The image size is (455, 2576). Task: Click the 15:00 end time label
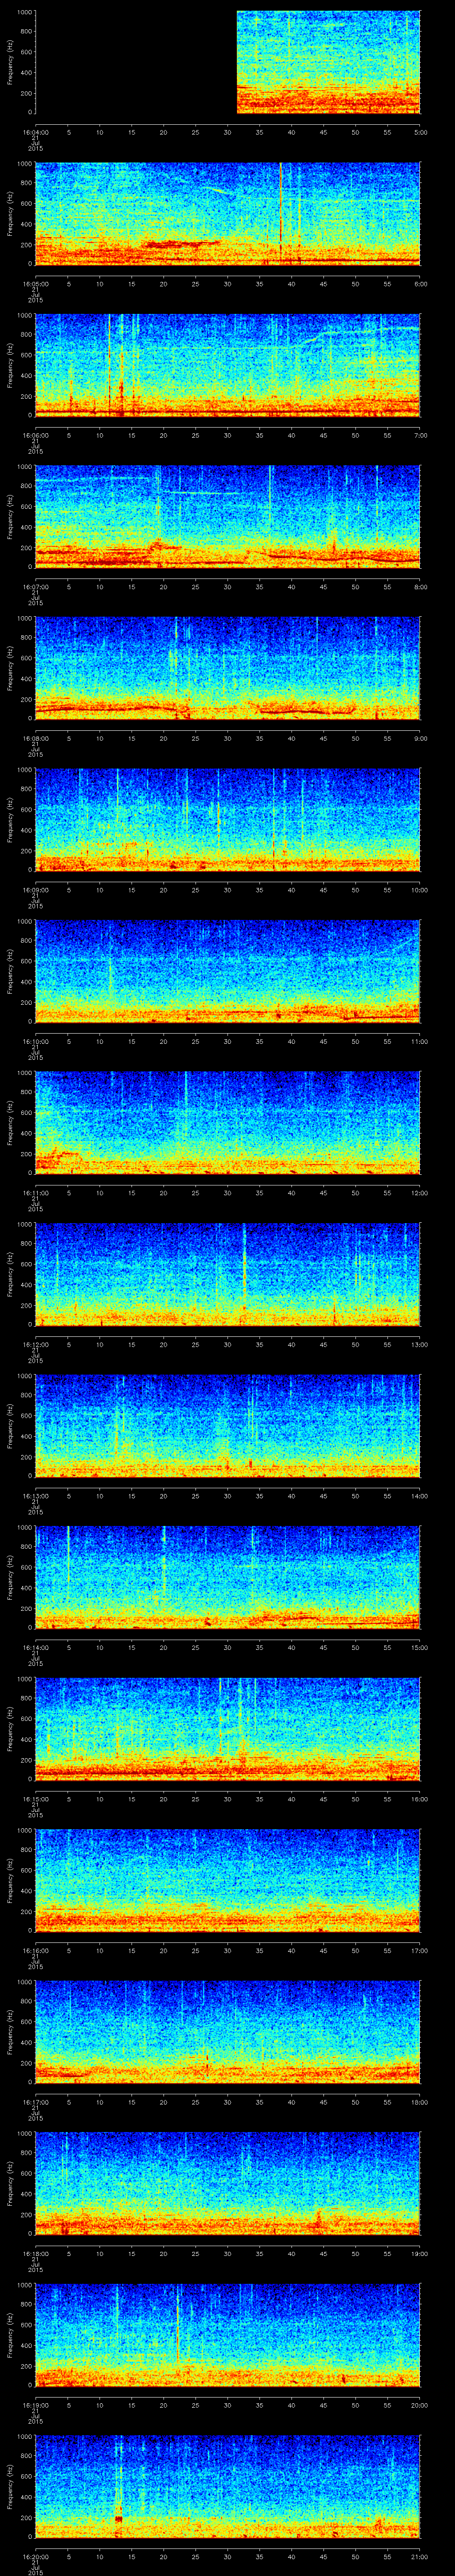(419, 1647)
